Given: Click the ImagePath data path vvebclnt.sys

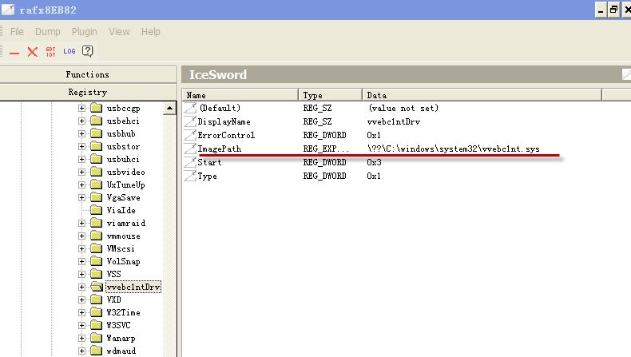Looking at the screenshot, I should pyautogui.click(x=453, y=149).
